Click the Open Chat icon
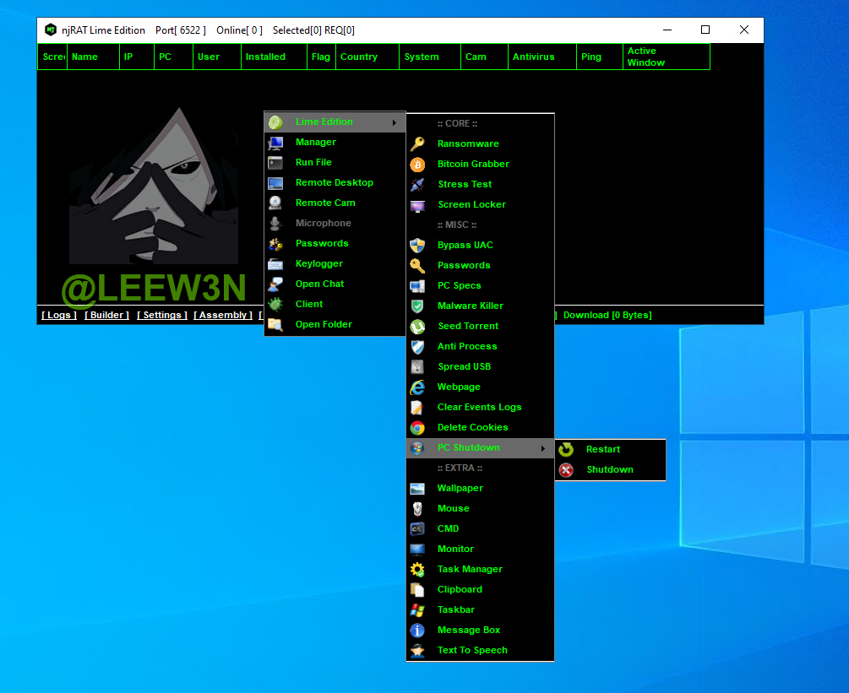Viewport: 849px width, 693px height. point(275,284)
